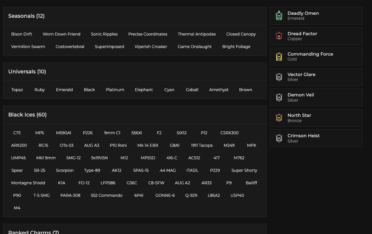
Task: Select the 552 Commando Black Ice
Action: [x=106, y=196]
